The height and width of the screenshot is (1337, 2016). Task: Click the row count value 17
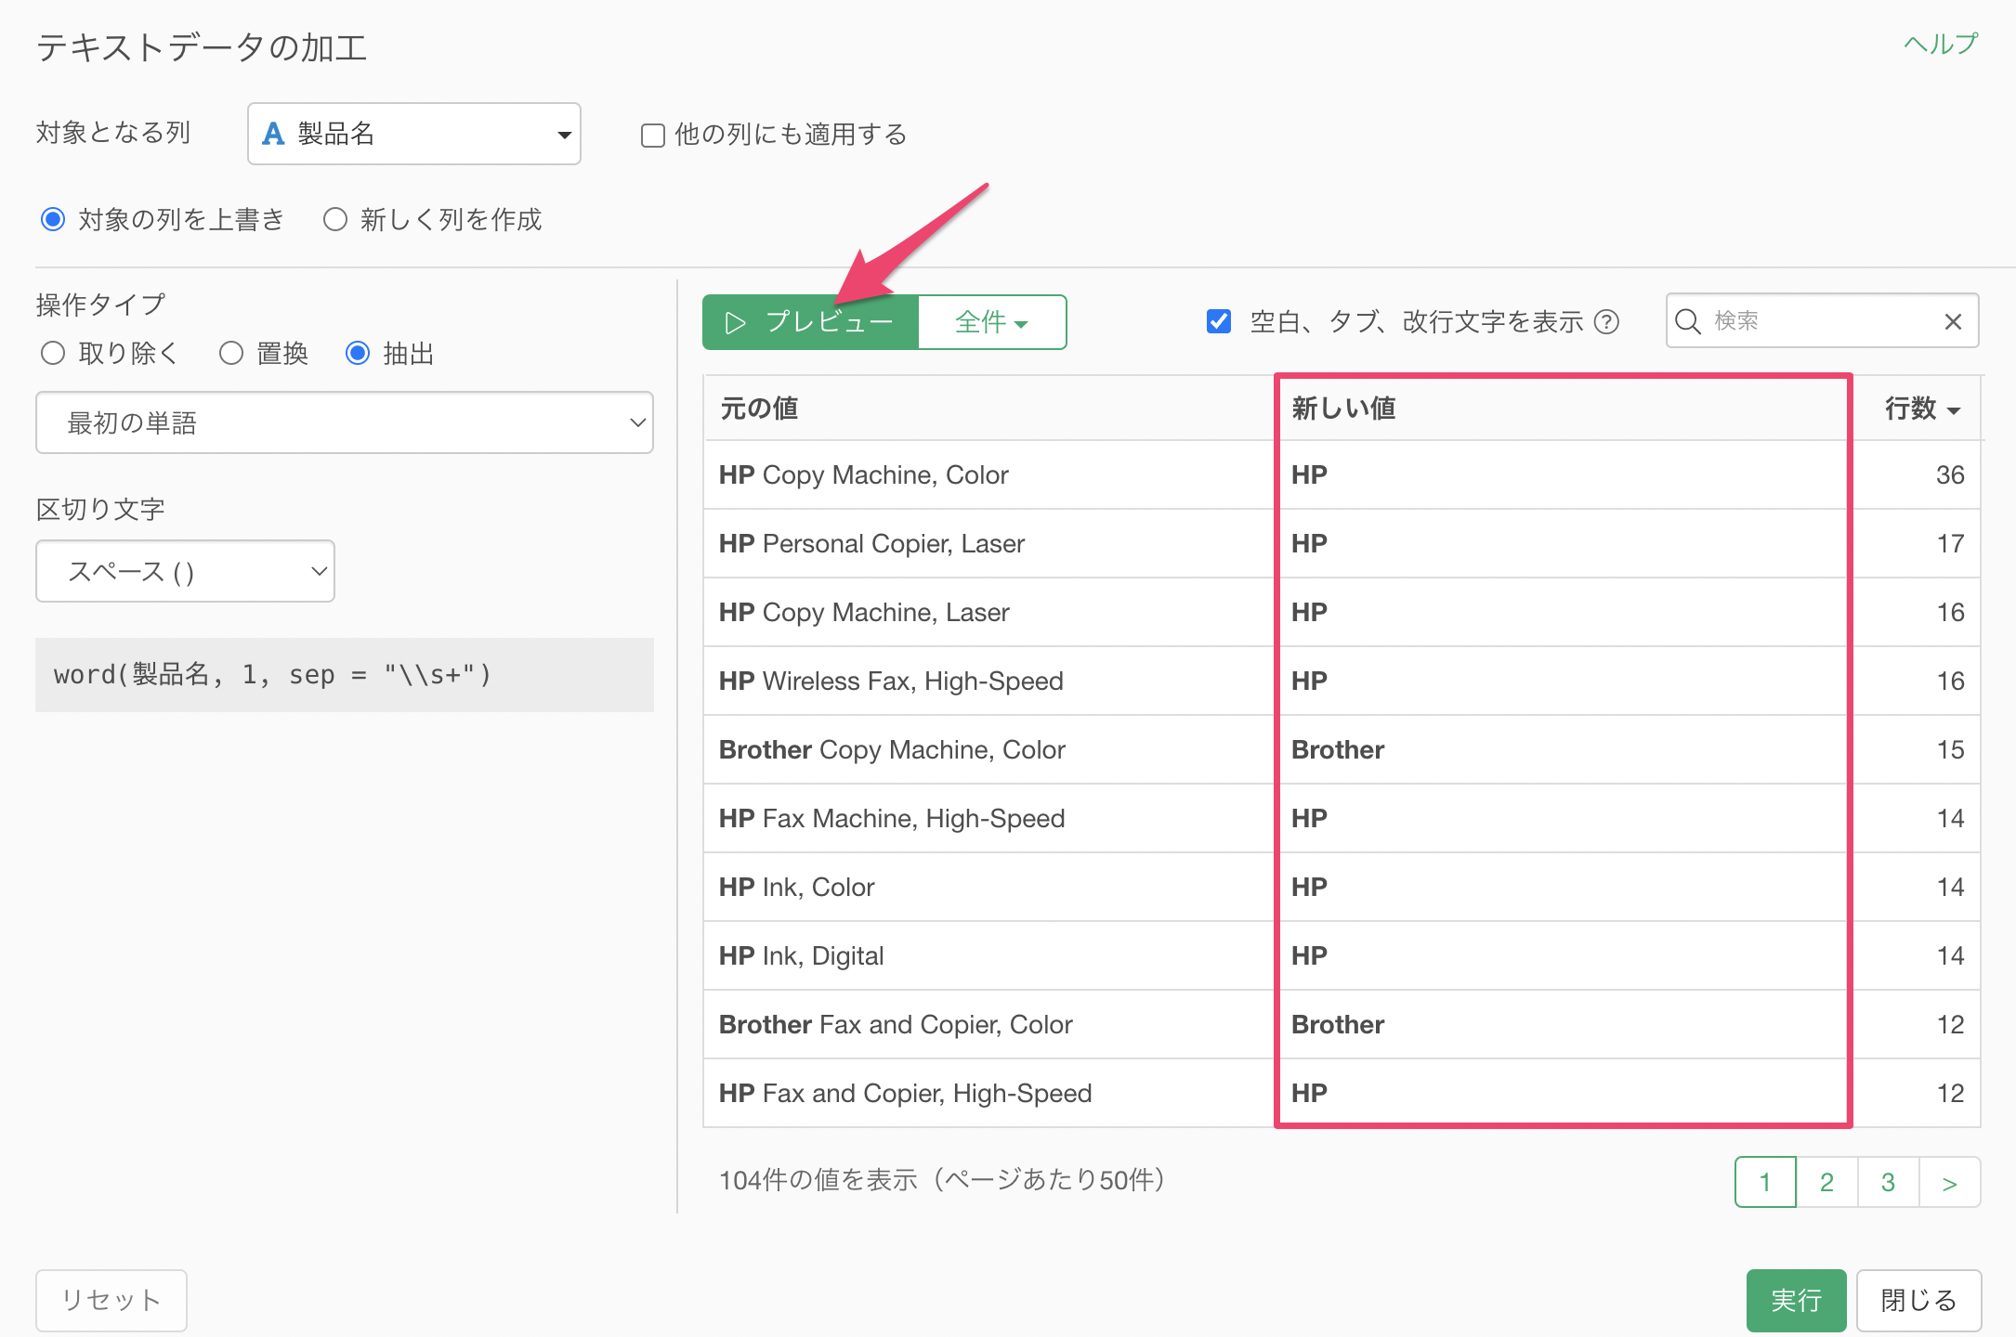point(1950,544)
